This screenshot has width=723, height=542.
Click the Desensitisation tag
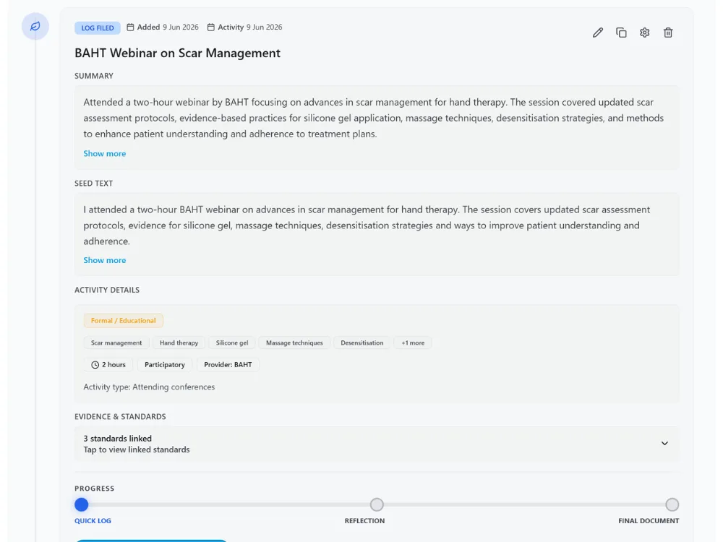coord(362,343)
